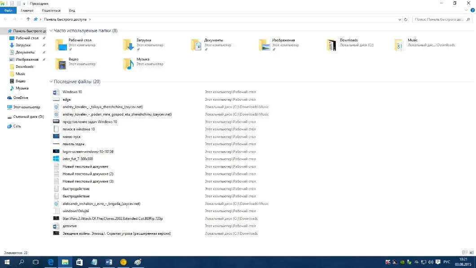The width and height of the screenshot is (476, 268).
Task: Switch to the Вид ribbon tab
Action: pyautogui.click(x=72, y=10)
